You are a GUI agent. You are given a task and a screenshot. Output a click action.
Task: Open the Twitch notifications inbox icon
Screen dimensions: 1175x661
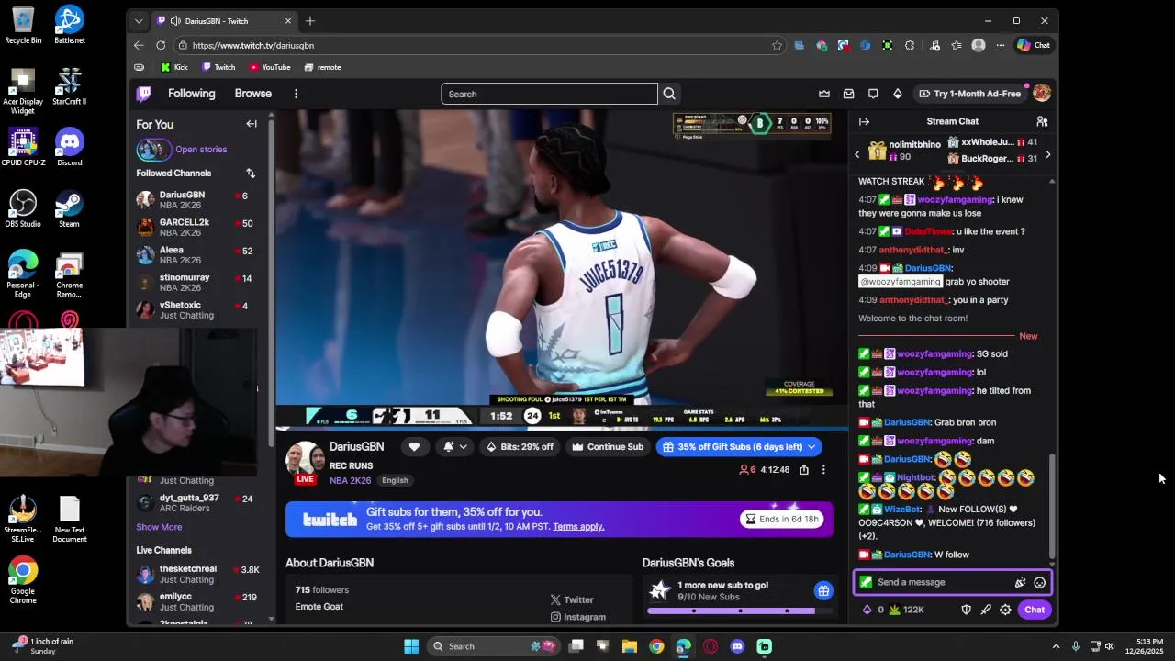coord(848,94)
